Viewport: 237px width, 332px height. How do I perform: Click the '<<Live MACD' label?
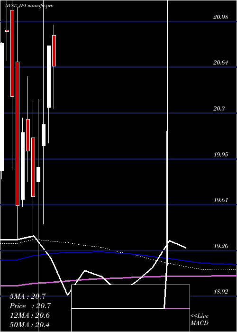(200, 319)
